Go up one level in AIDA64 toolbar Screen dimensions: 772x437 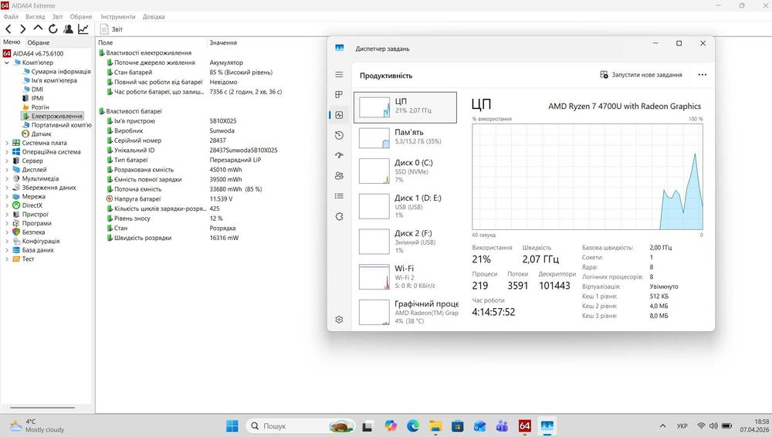[38, 29]
